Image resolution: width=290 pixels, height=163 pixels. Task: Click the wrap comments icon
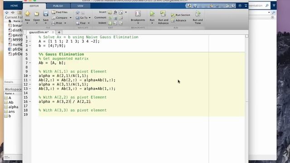pyautogui.click(x=121, y=18)
